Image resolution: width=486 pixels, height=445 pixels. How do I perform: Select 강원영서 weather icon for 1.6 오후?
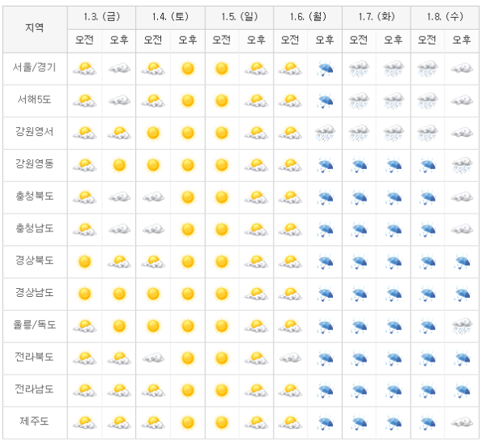326,133
